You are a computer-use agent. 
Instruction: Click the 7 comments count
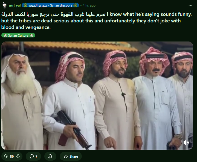(36, 157)
